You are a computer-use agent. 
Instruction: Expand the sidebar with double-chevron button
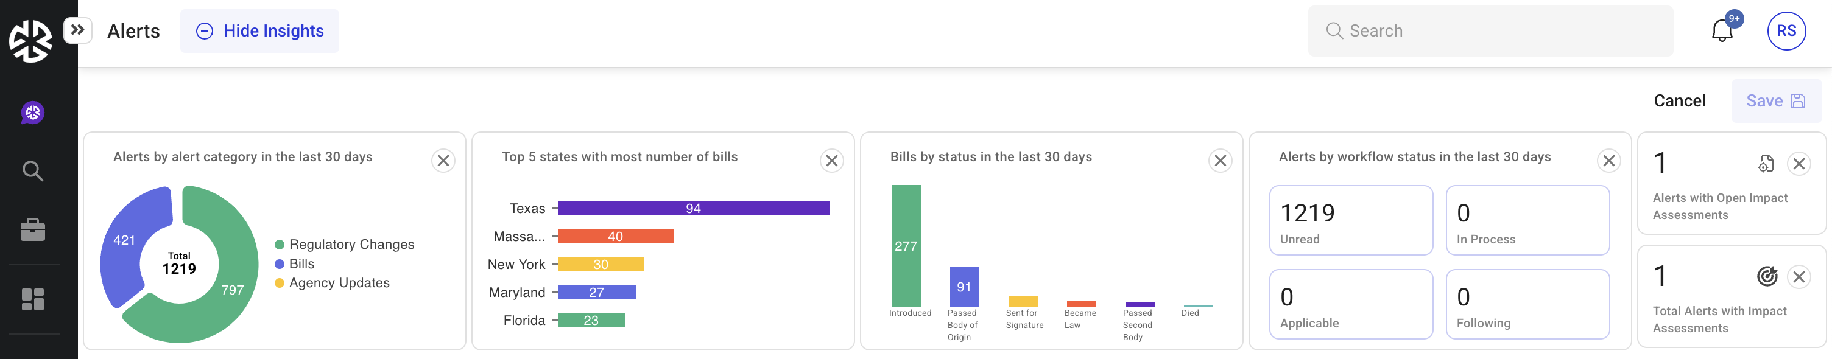[x=77, y=30]
